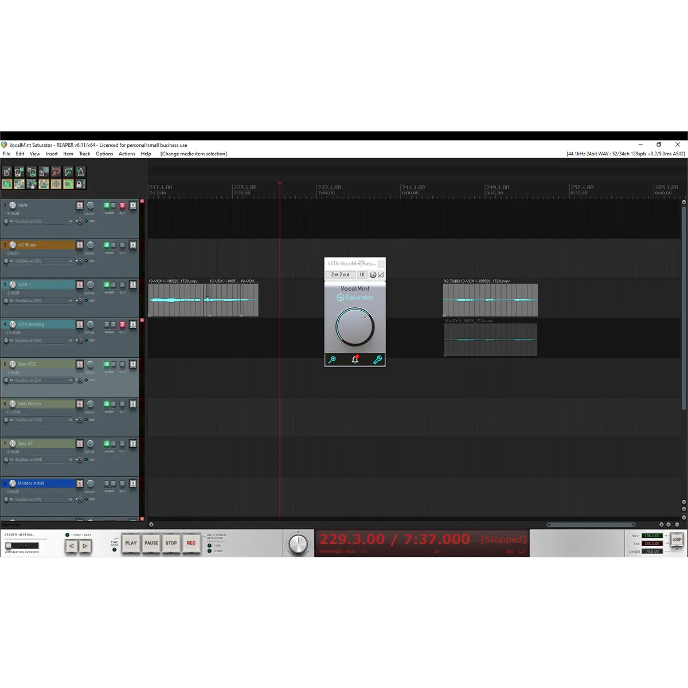Image resolution: width=688 pixels, height=688 pixels.
Task: Toggle the metronome icon
Action: [x=80, y=172]
